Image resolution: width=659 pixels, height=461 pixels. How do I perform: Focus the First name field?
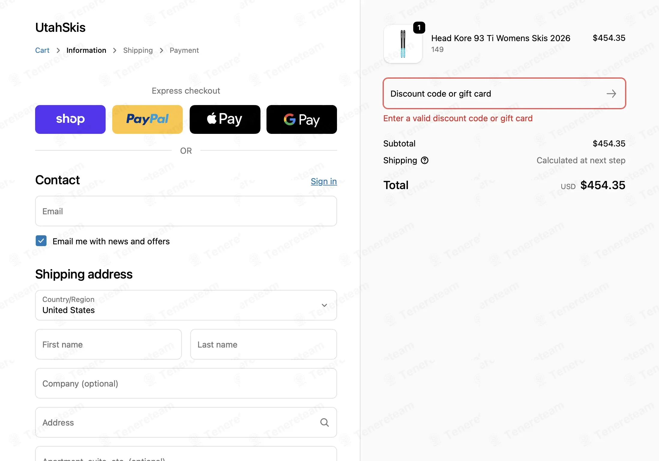click(108, 344)
